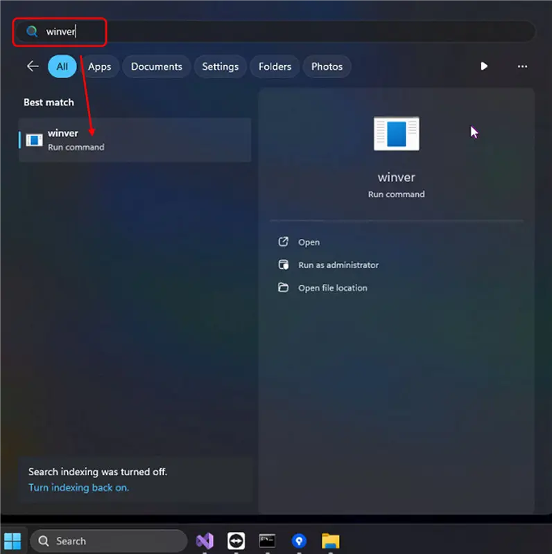Click the Run as administrator shield icon

283,265
